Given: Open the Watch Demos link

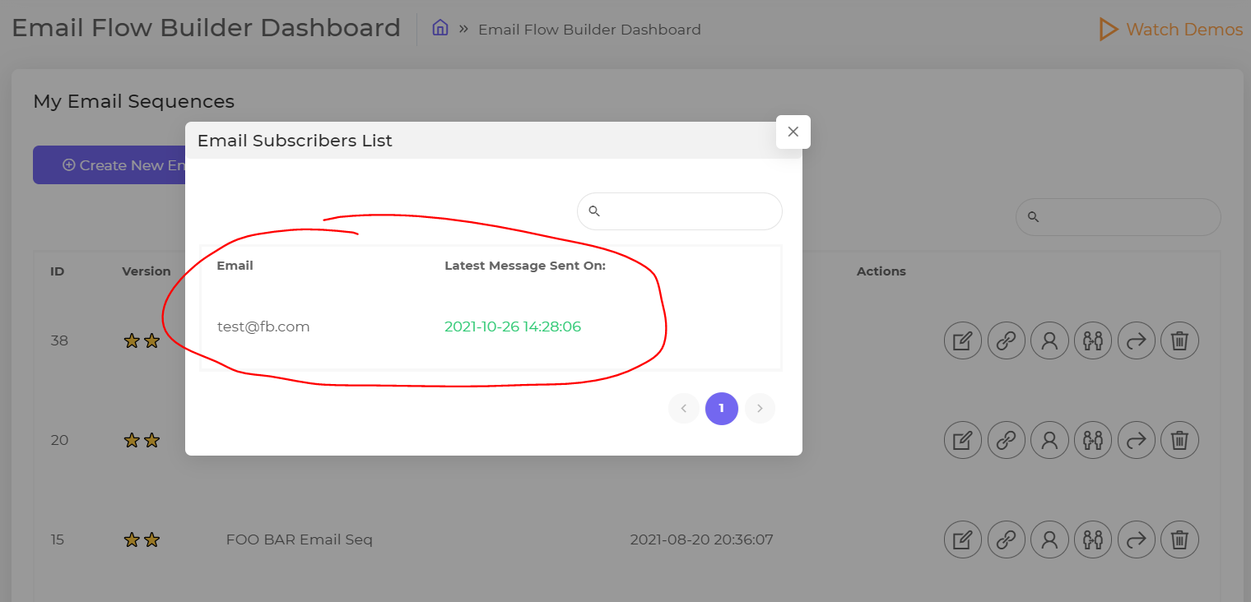Looking at the screenshot, I should [x=1171, y=30].
